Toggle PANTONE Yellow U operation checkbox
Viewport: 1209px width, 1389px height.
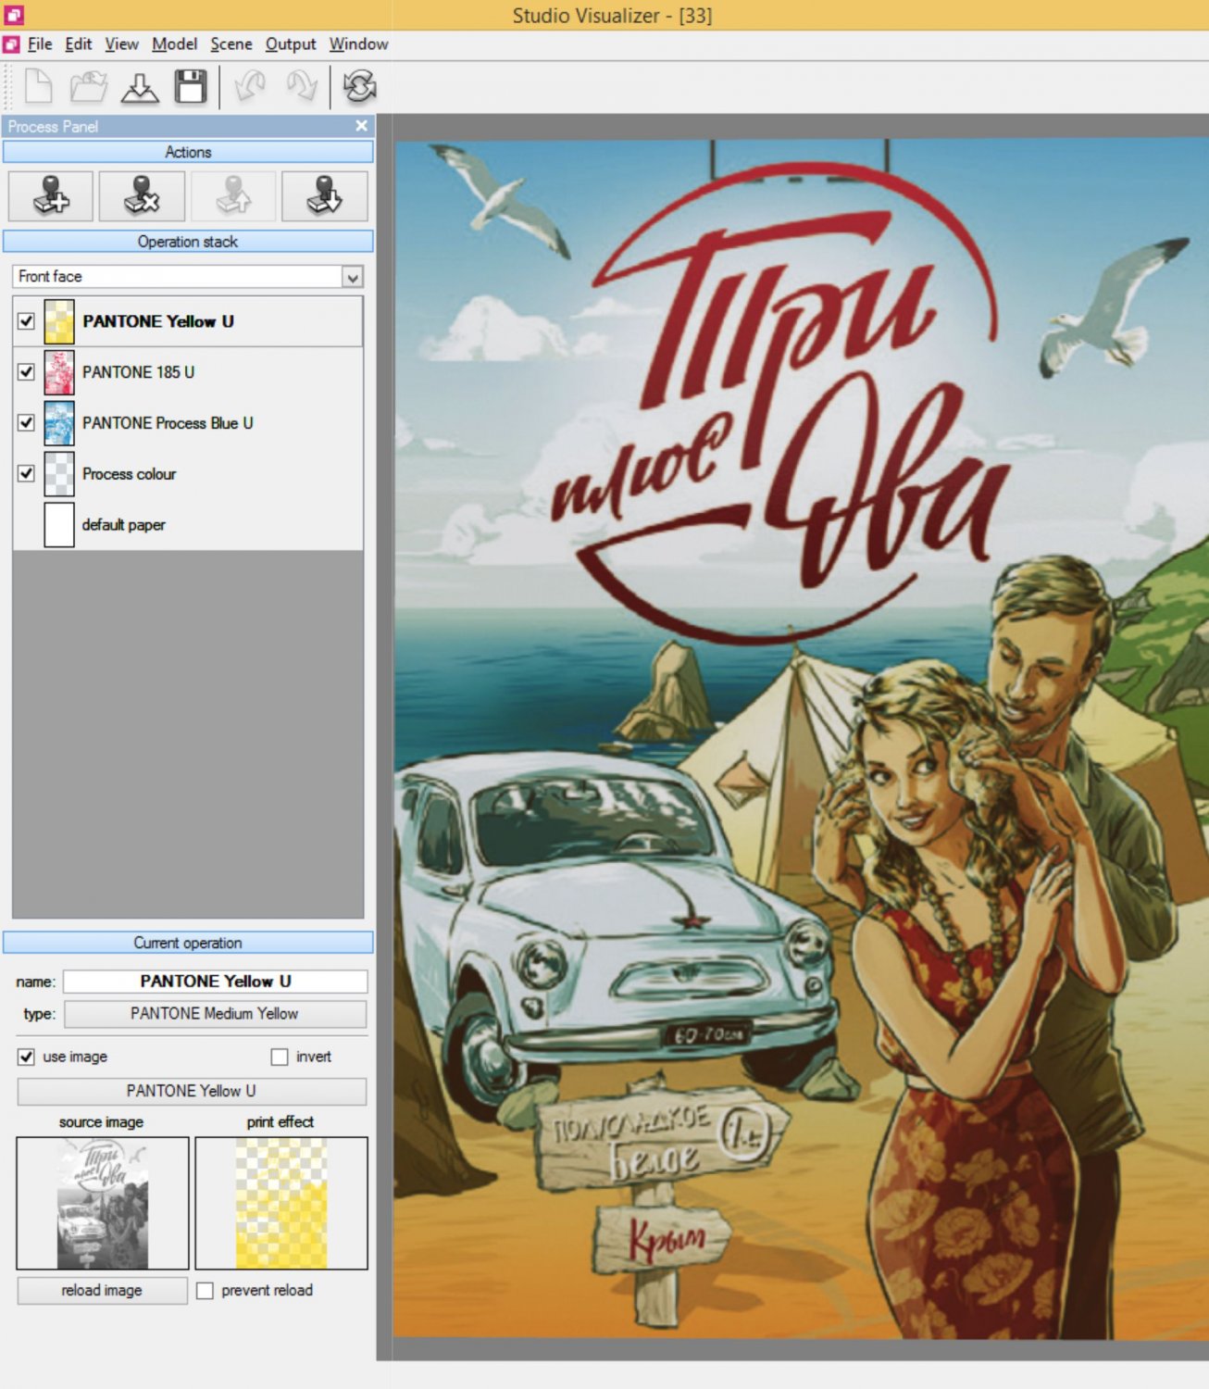tap(26, 321)
